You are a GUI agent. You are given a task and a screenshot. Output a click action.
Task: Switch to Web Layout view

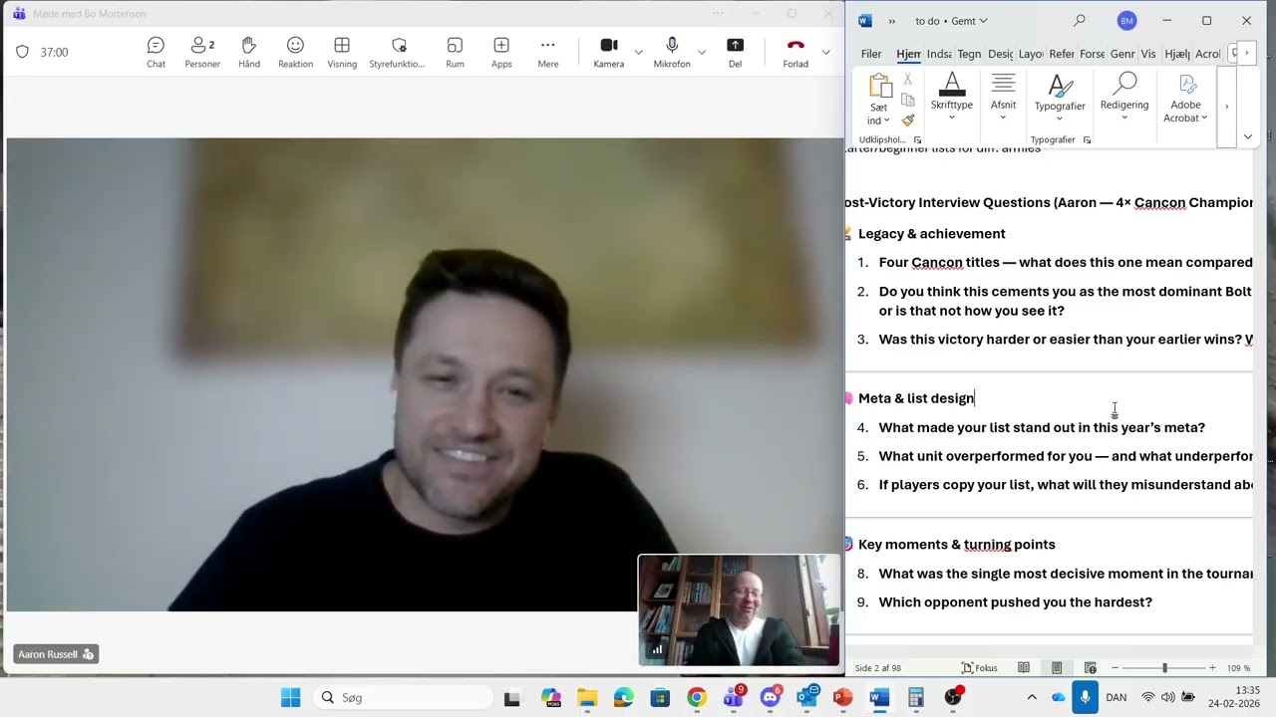pyautogui.click(x=1090, y=668)
